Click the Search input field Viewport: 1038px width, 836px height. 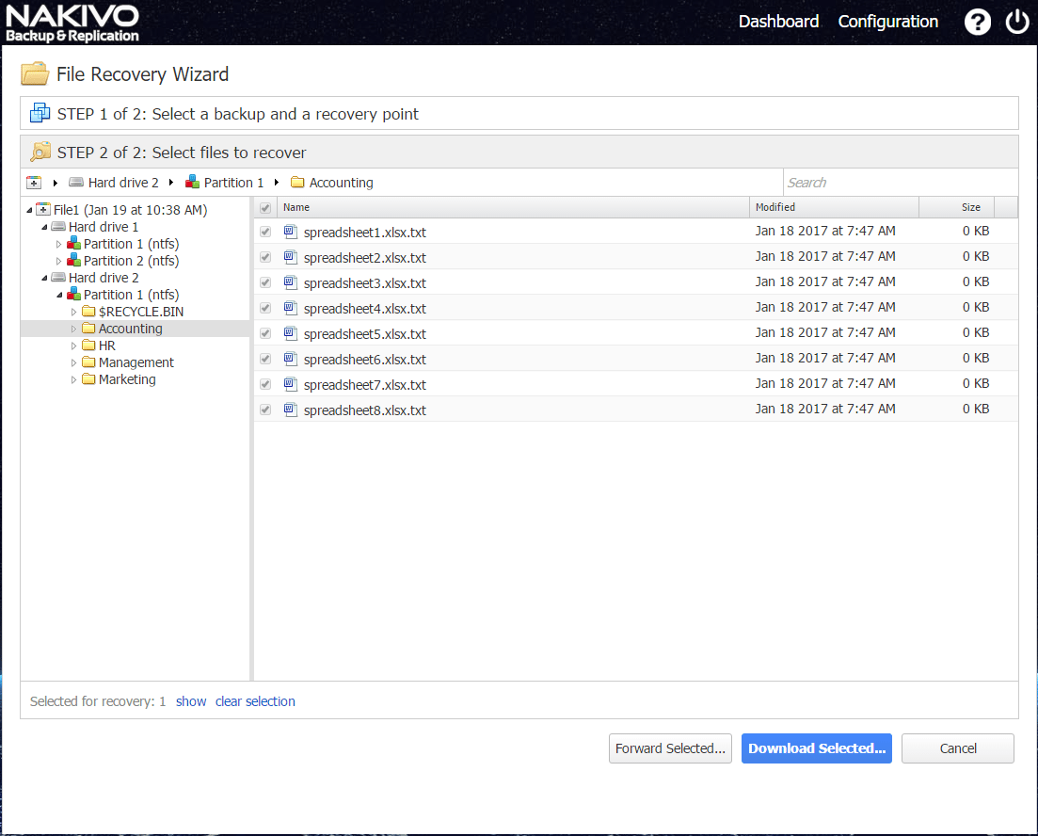[901, 183]
